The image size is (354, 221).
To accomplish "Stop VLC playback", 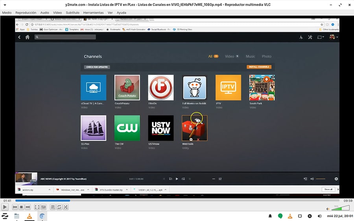I will (21, 207).
